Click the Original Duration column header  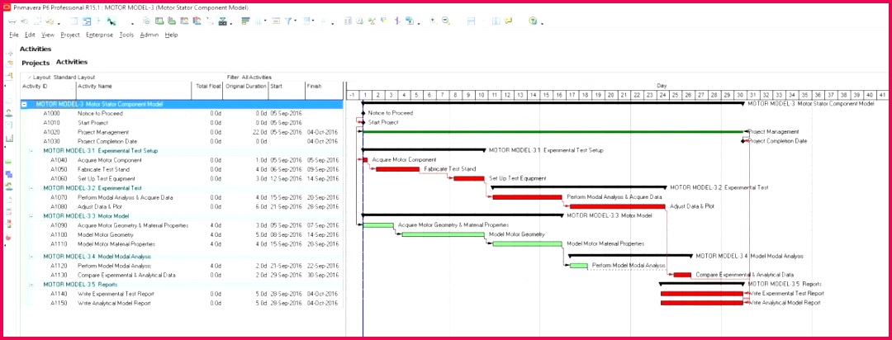tap(245, 86)
